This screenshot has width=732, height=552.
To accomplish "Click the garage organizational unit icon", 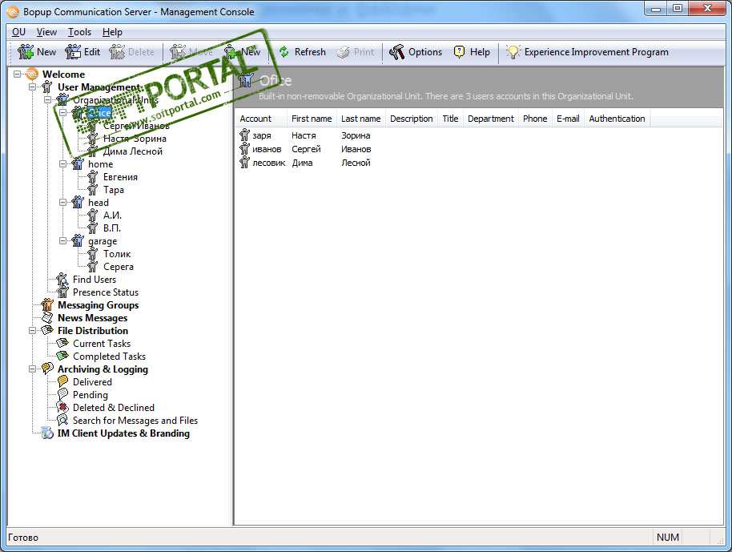I will click(x=78, y=241).
